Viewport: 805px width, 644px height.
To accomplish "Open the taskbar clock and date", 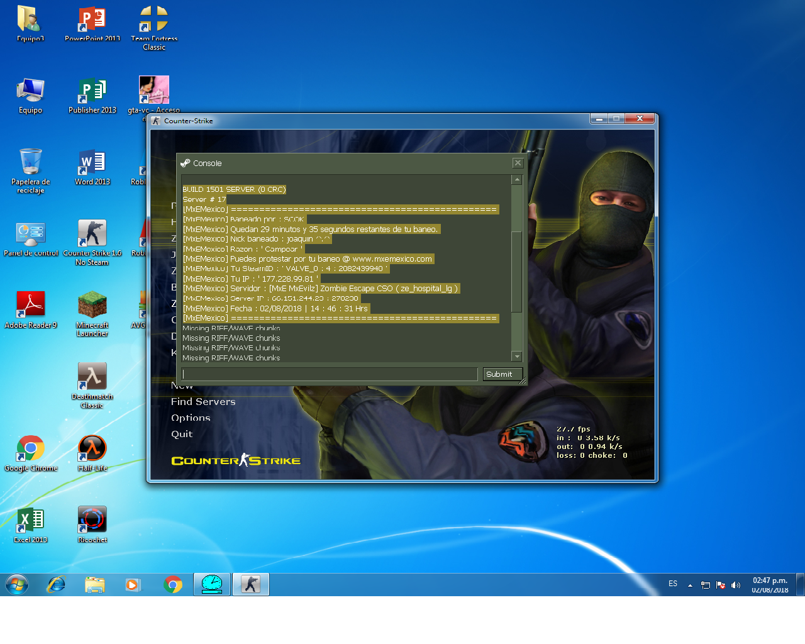I will pyautogui.click(x=770, y=585).
